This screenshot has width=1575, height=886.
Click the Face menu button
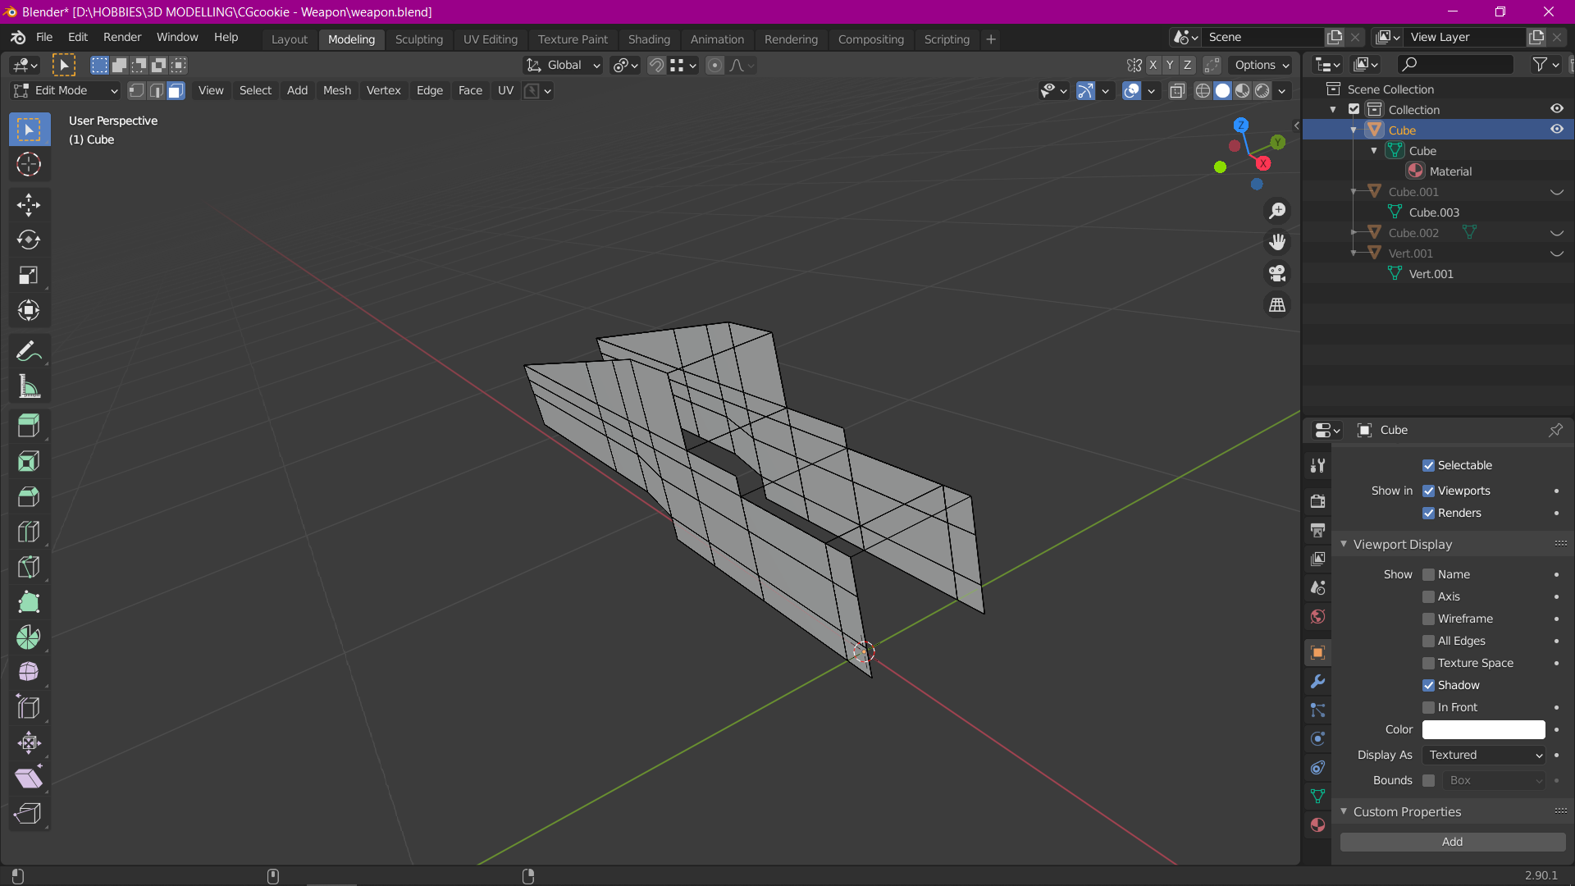(470, 91)
